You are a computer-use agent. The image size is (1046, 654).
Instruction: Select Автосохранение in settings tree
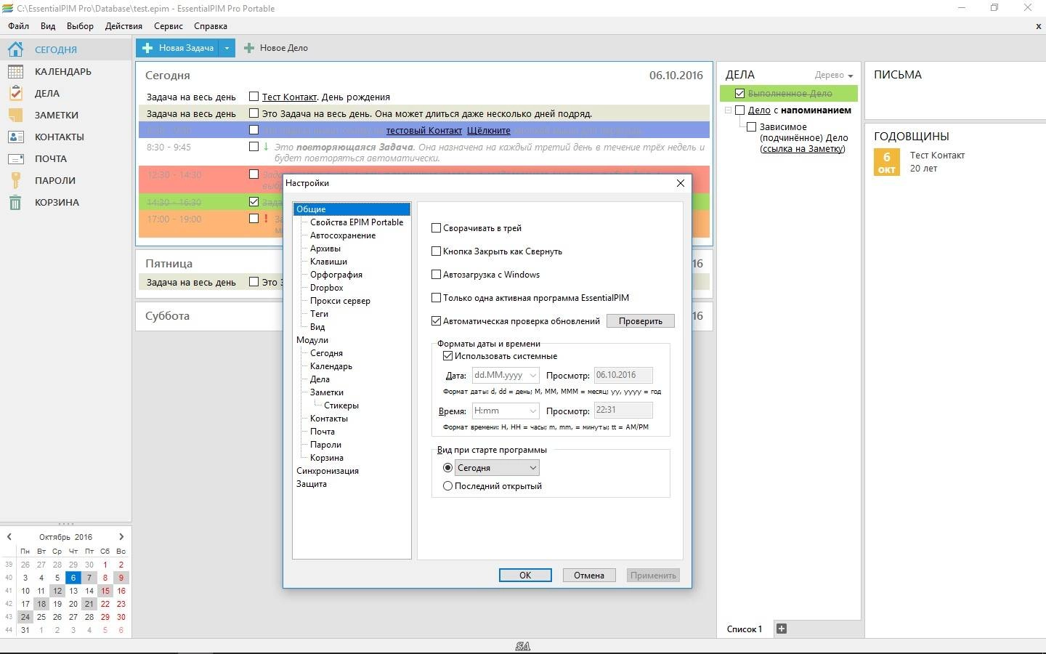(343, 235)
